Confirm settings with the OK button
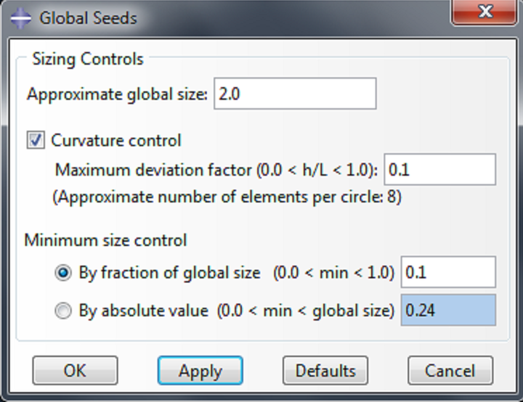 point(75,370)
